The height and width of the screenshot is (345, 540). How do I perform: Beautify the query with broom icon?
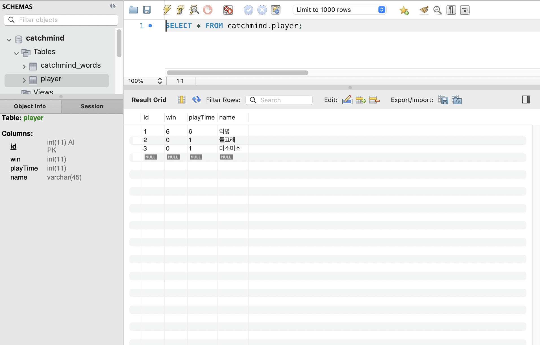click(x=424, y=10)
